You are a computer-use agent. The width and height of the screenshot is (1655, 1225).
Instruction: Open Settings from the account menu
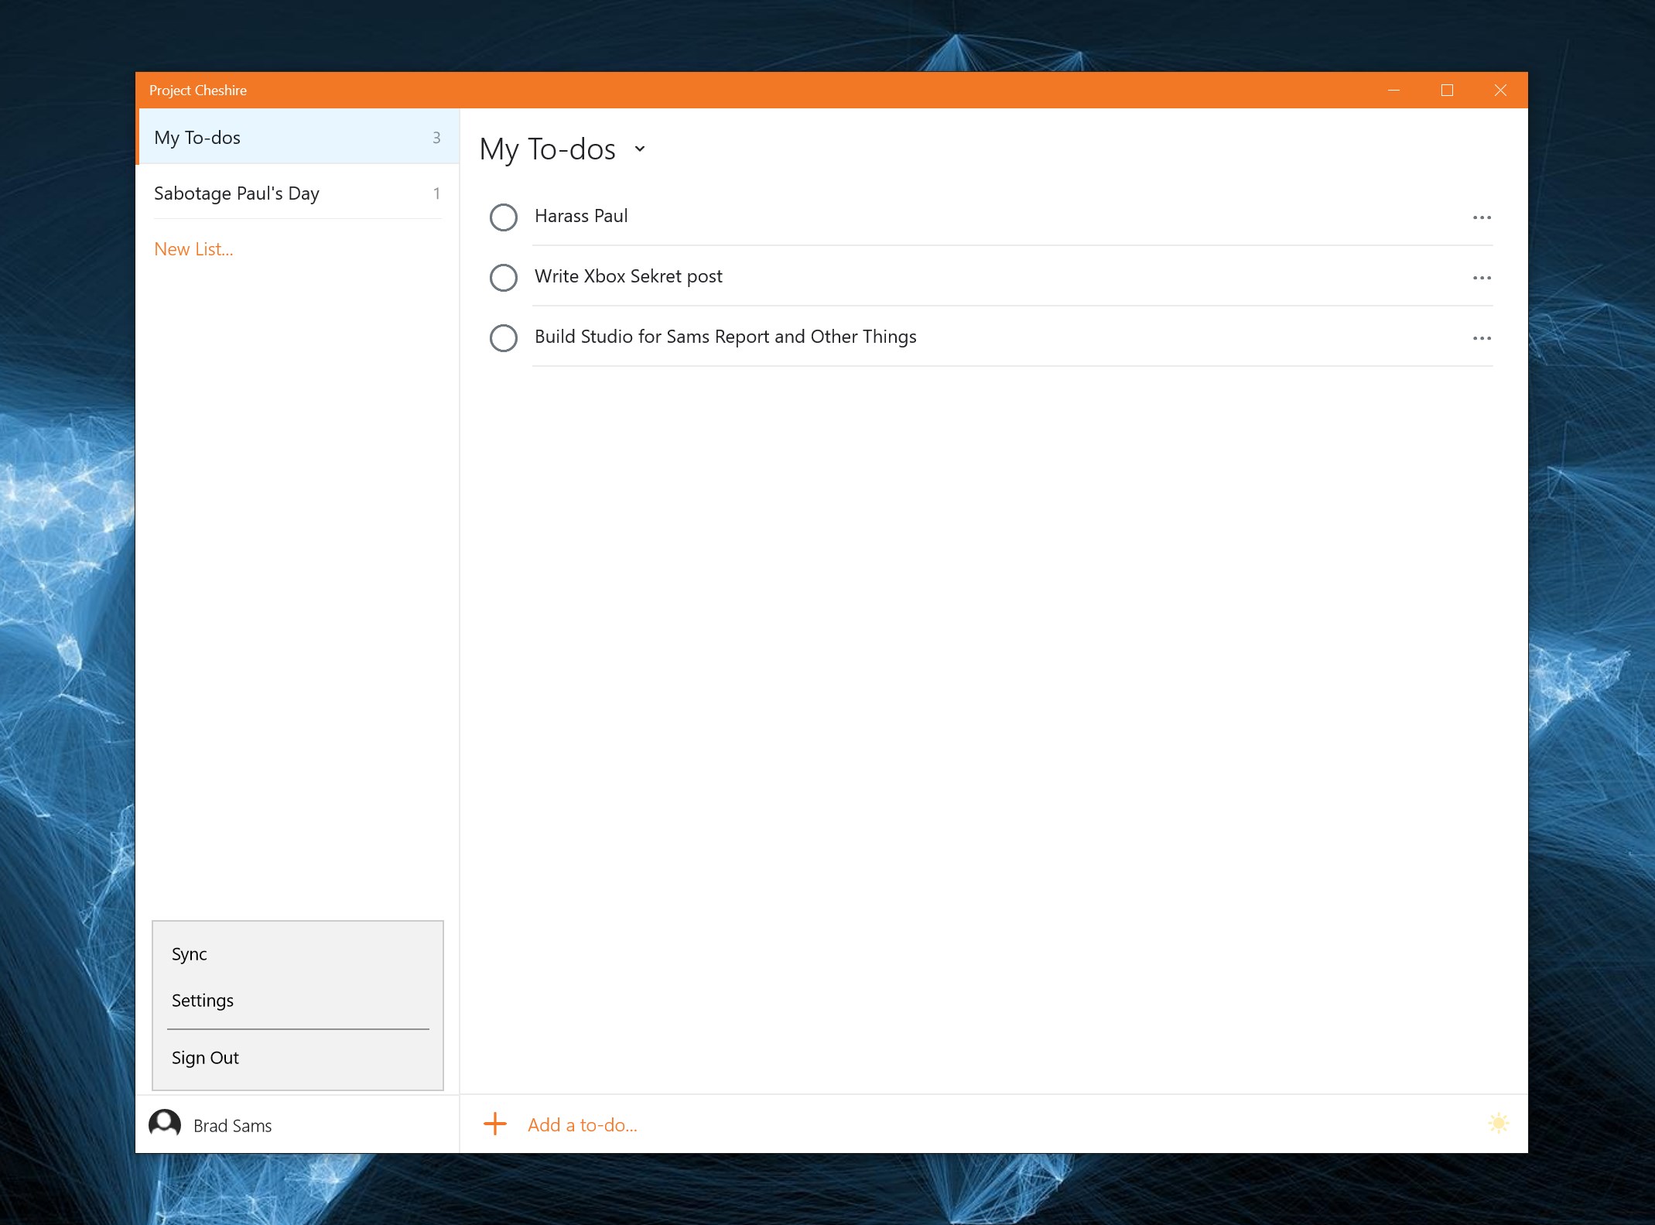click(203, 1001)
